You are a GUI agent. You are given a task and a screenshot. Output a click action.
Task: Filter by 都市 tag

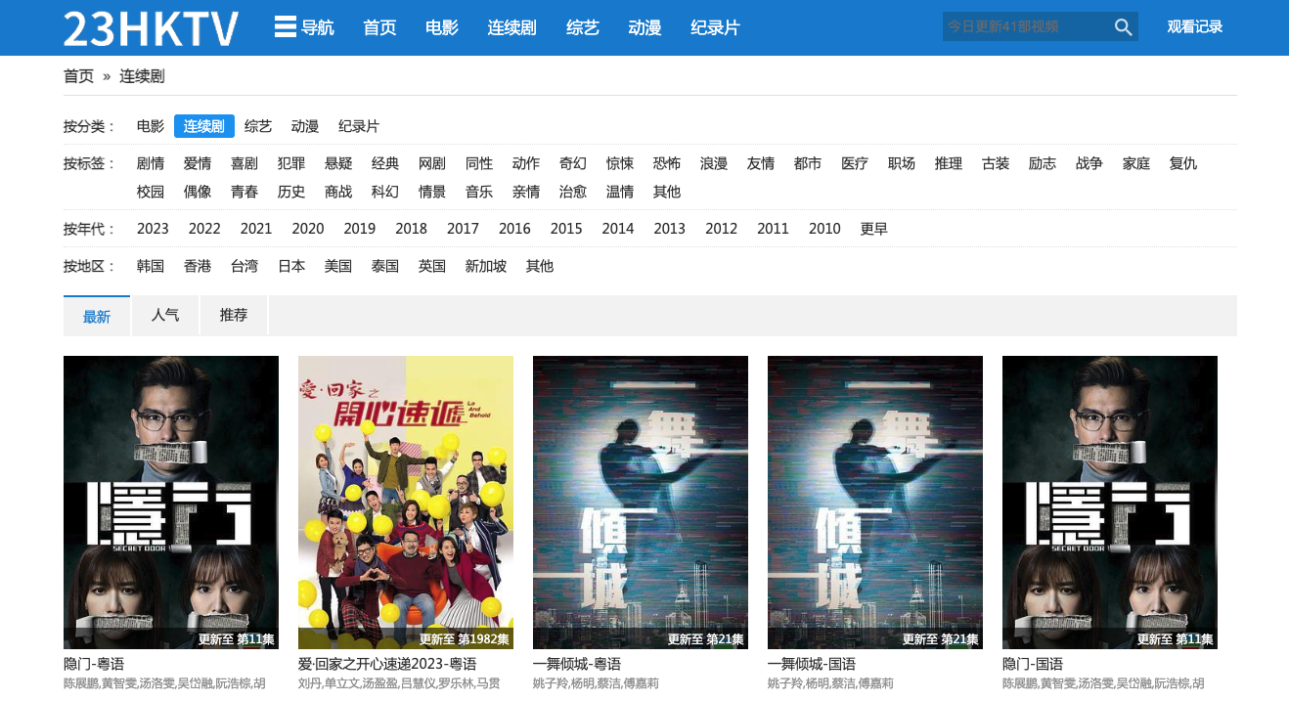(808, 163)
